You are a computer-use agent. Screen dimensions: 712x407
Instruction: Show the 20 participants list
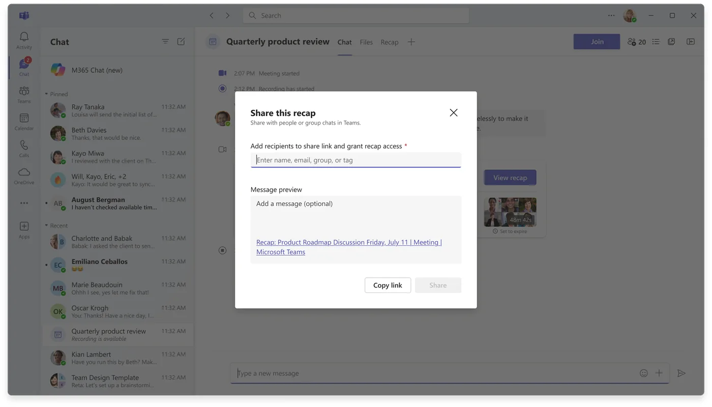tap(637, 42)
